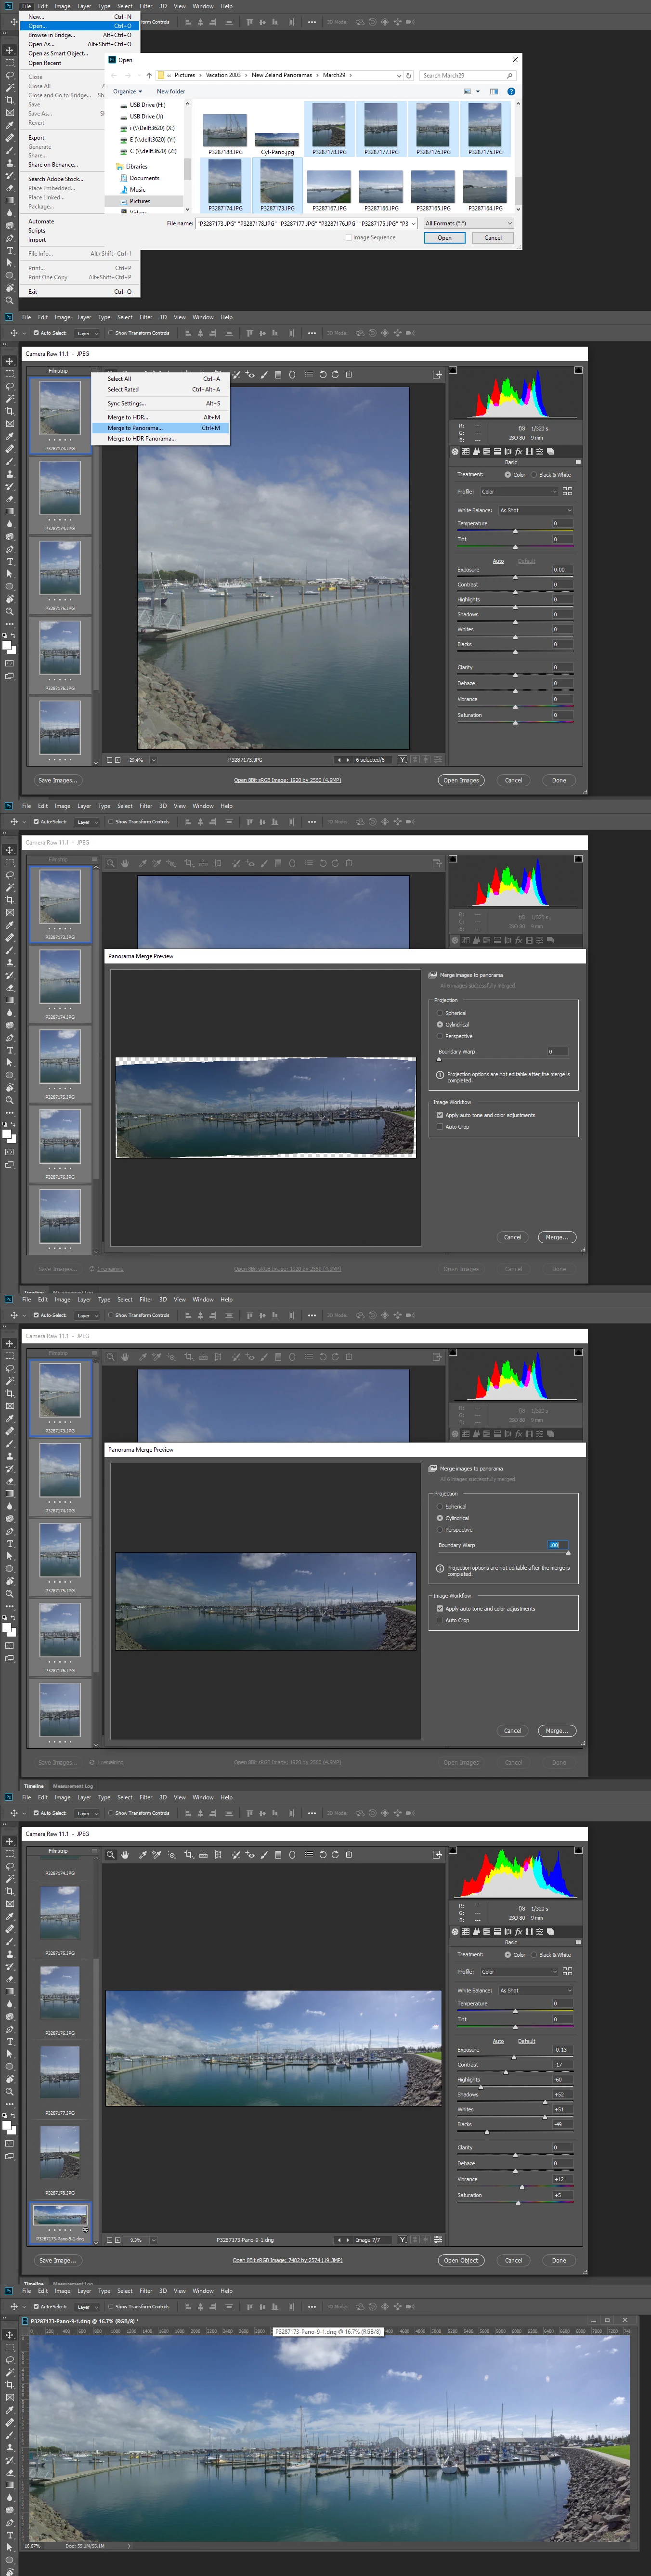Select Hand tool in Camera Raw window with Open Object
The image size is (651, 2576).
tap(125, 1855)
